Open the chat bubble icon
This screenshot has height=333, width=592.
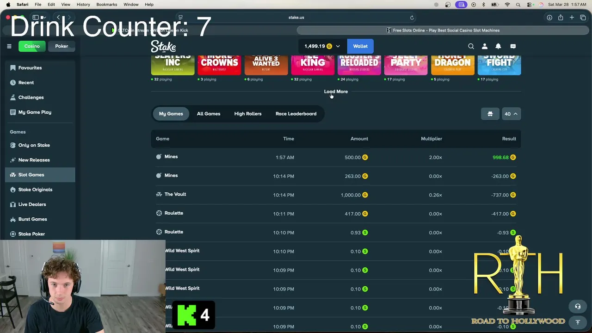point(513,46)
